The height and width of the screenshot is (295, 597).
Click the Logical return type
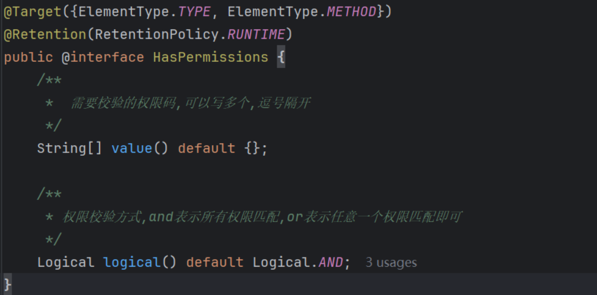click(66, 262)
